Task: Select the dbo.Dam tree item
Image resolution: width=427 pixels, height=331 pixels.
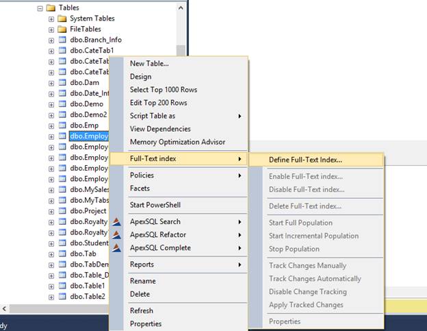Action: coord(84,83)
